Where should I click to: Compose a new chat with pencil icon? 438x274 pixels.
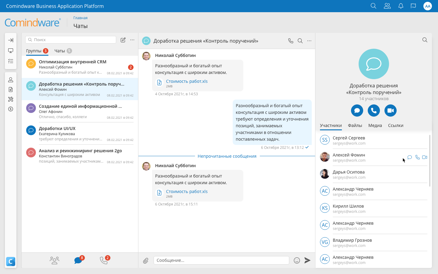(123, 40)
